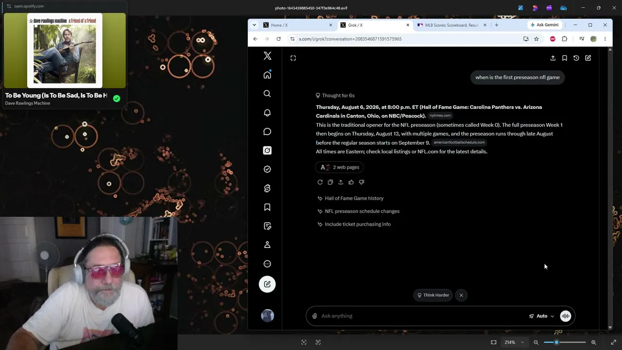This screenshot has width=622, height=350.
Task: Click the compose post button in the sidebar
Action: tap(267, 284)
